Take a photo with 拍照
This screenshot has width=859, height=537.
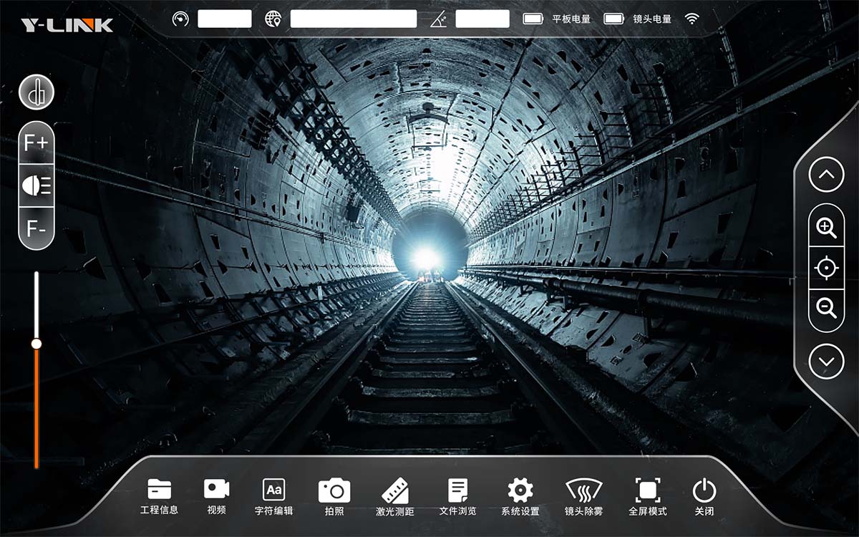334,497
